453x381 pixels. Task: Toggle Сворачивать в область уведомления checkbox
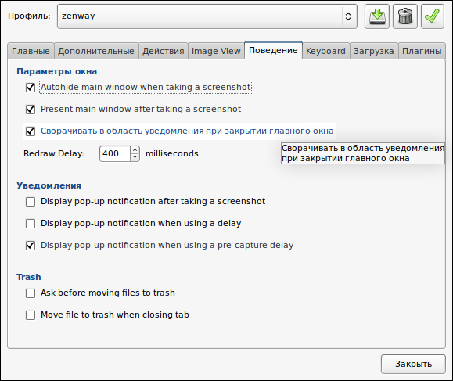point(31,131)
